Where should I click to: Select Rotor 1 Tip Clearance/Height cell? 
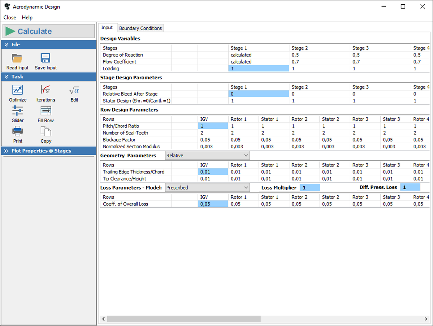point(243,179)
